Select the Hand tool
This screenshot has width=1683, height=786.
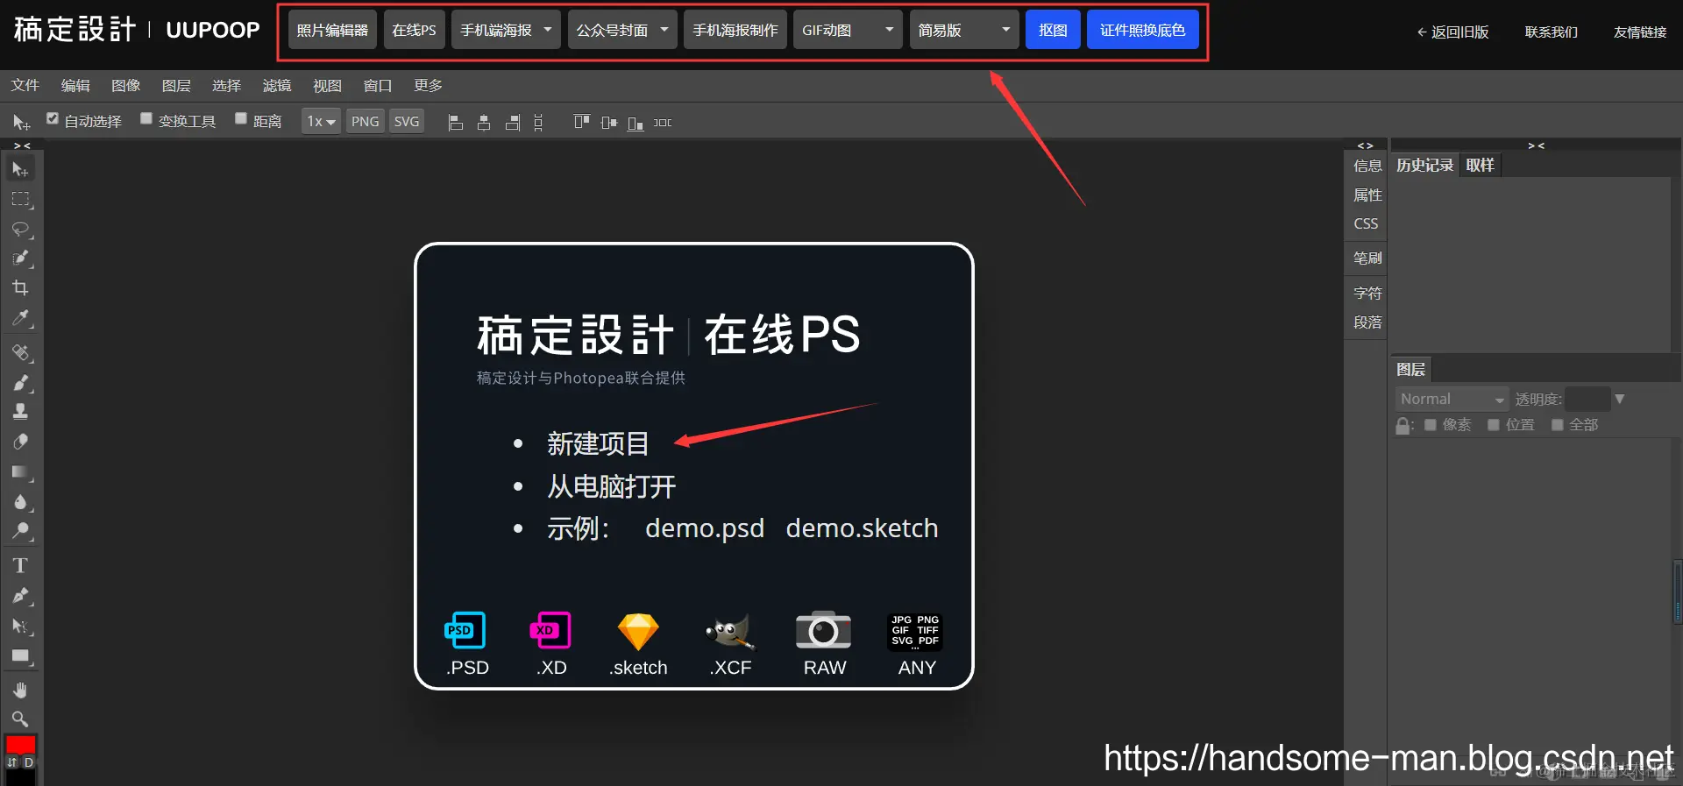pos(20,690)
